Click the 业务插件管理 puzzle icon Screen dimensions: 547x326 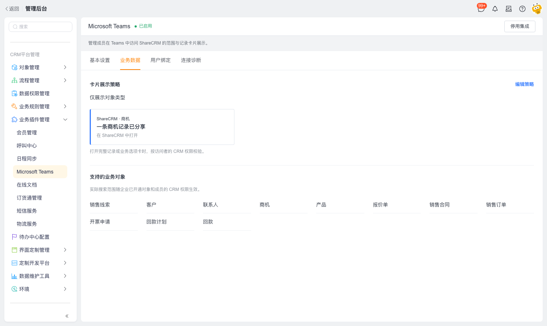coord(14,120)
